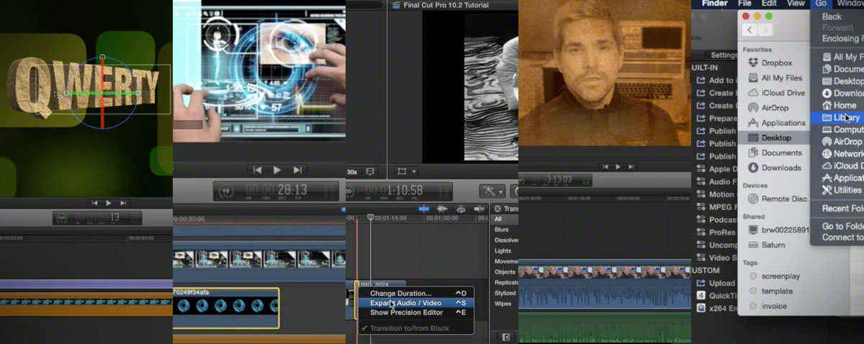Select the Objects transition category
Image resolution: width=864 pixels, height=344 pixels.
pyautogui.click(x=505, y=272)
